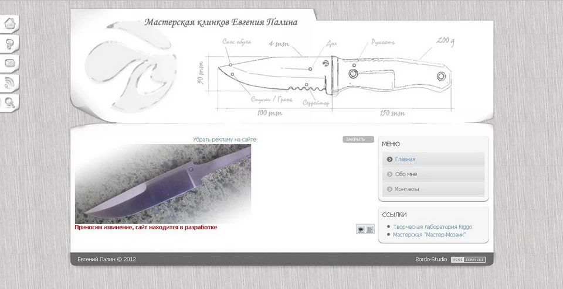Click the magnifier search icon
563x289 pixels.
(x=10, y=103)
